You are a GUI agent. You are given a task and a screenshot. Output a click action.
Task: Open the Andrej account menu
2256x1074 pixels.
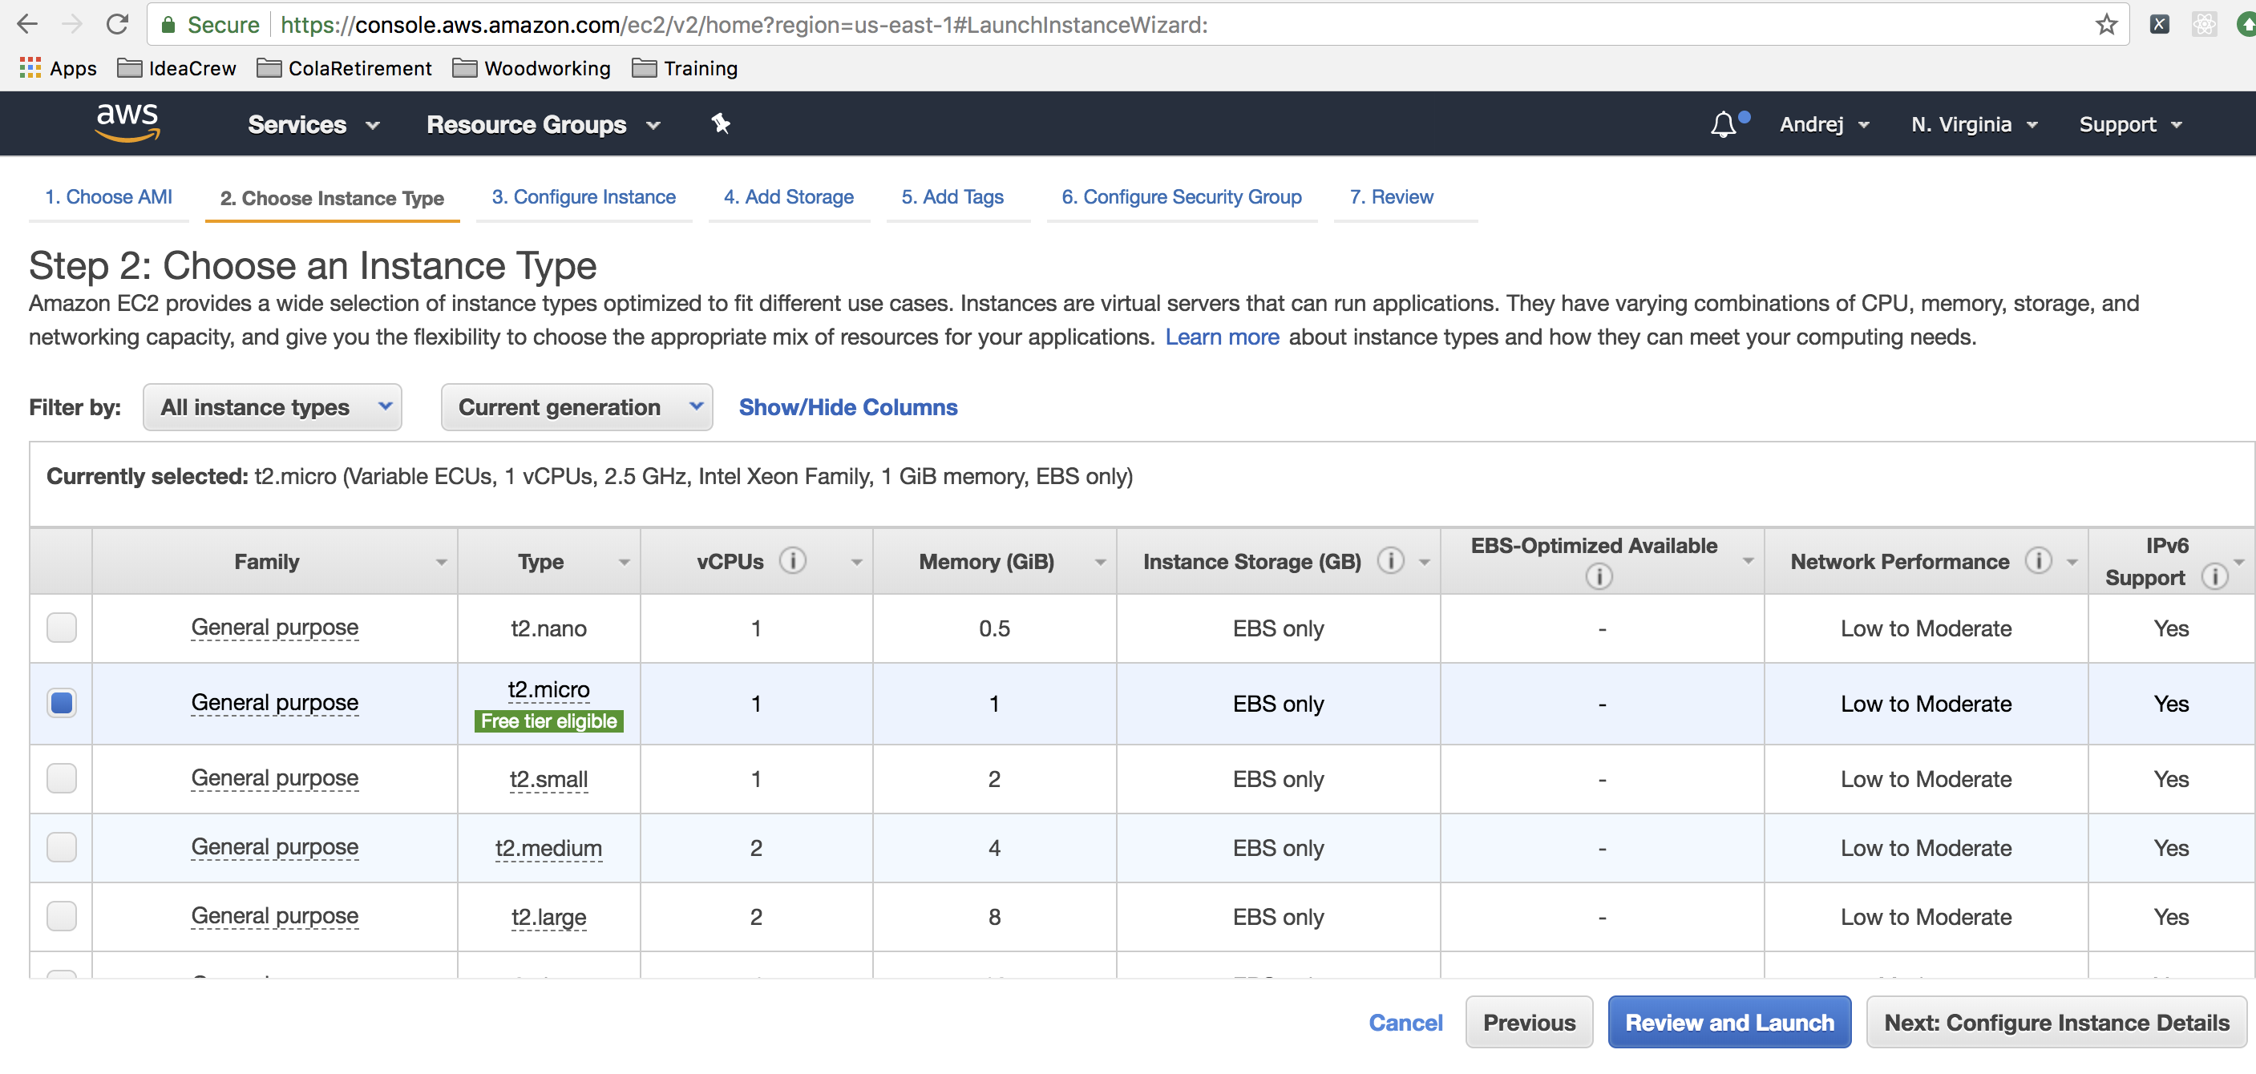1824,124
